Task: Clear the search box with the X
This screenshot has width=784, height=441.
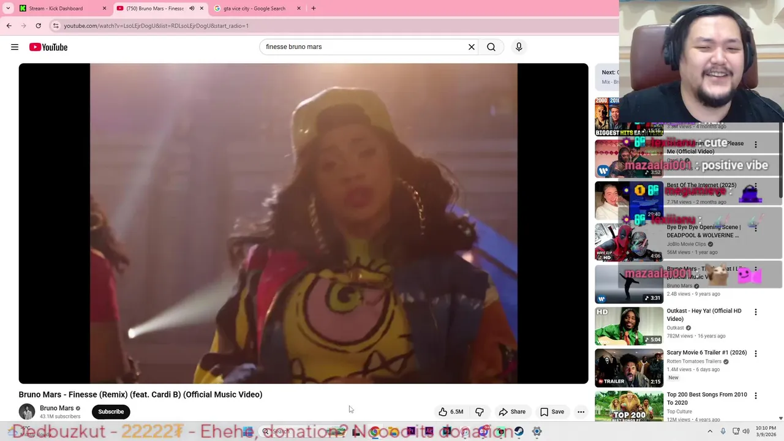Action: pyautogui.click(x=472, y=47)
